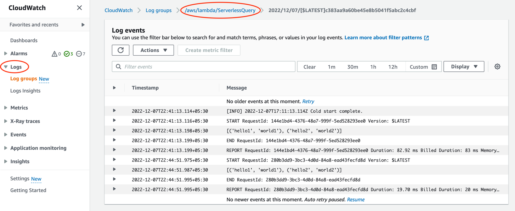Open the log events settings gear
This screenshot has width=515, height=211.
click(x=497, y=67)
